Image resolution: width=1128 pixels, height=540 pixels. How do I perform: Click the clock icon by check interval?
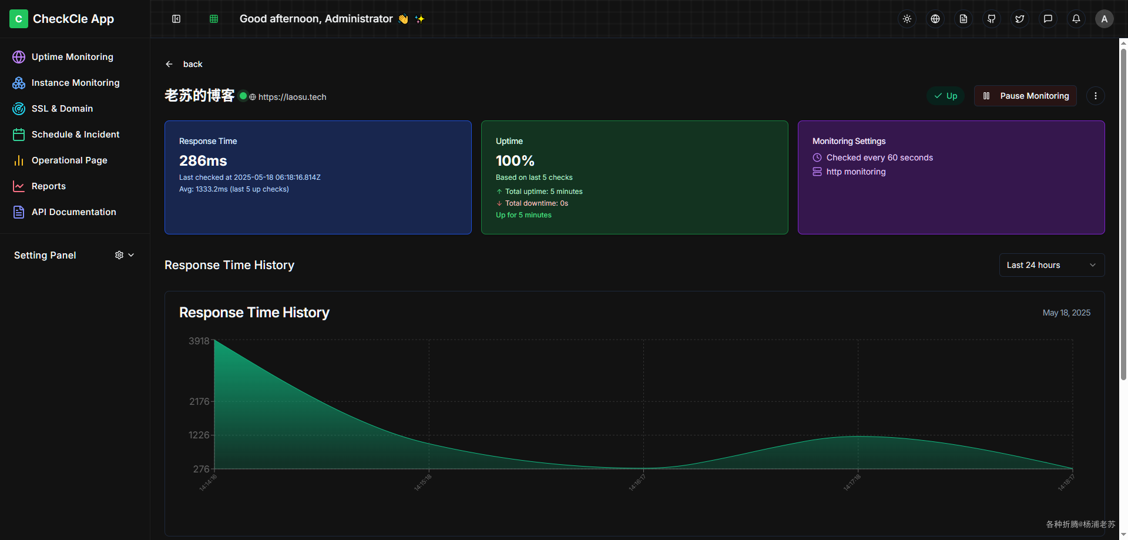click(817, 157)
